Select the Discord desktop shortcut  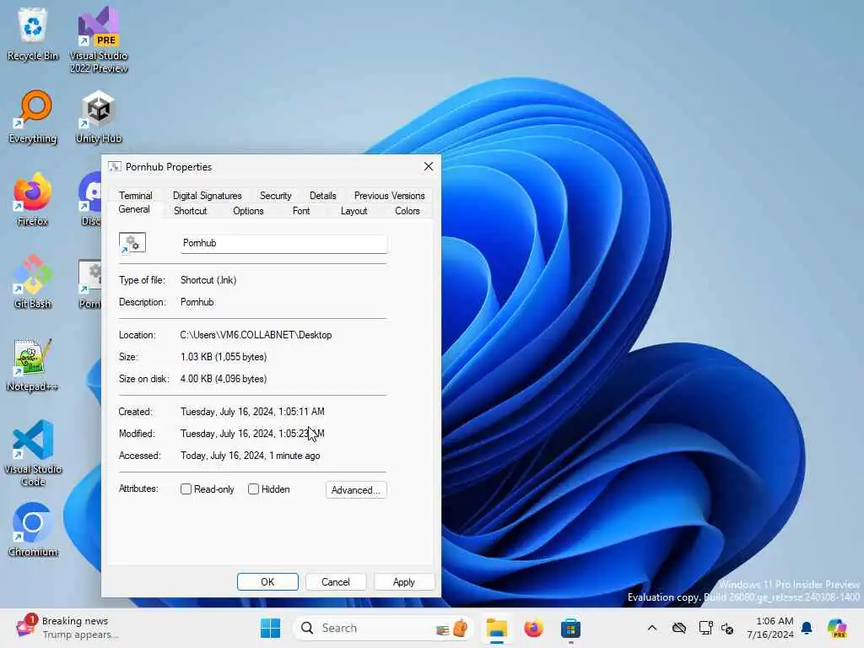coord(90,199)
